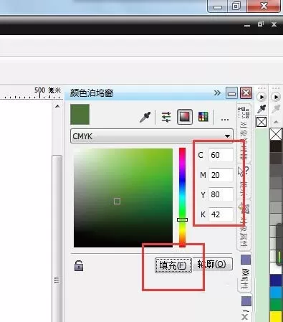Open the CMYK color model dropdown
This screenshot has height=322, width=283.
coord(152,136)
